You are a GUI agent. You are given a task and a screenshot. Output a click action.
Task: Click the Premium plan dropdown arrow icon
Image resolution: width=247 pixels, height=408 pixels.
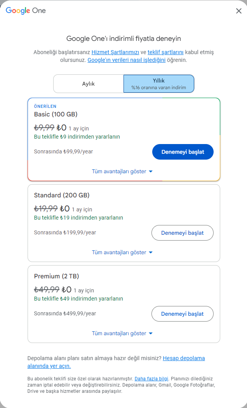coord(151,333)
